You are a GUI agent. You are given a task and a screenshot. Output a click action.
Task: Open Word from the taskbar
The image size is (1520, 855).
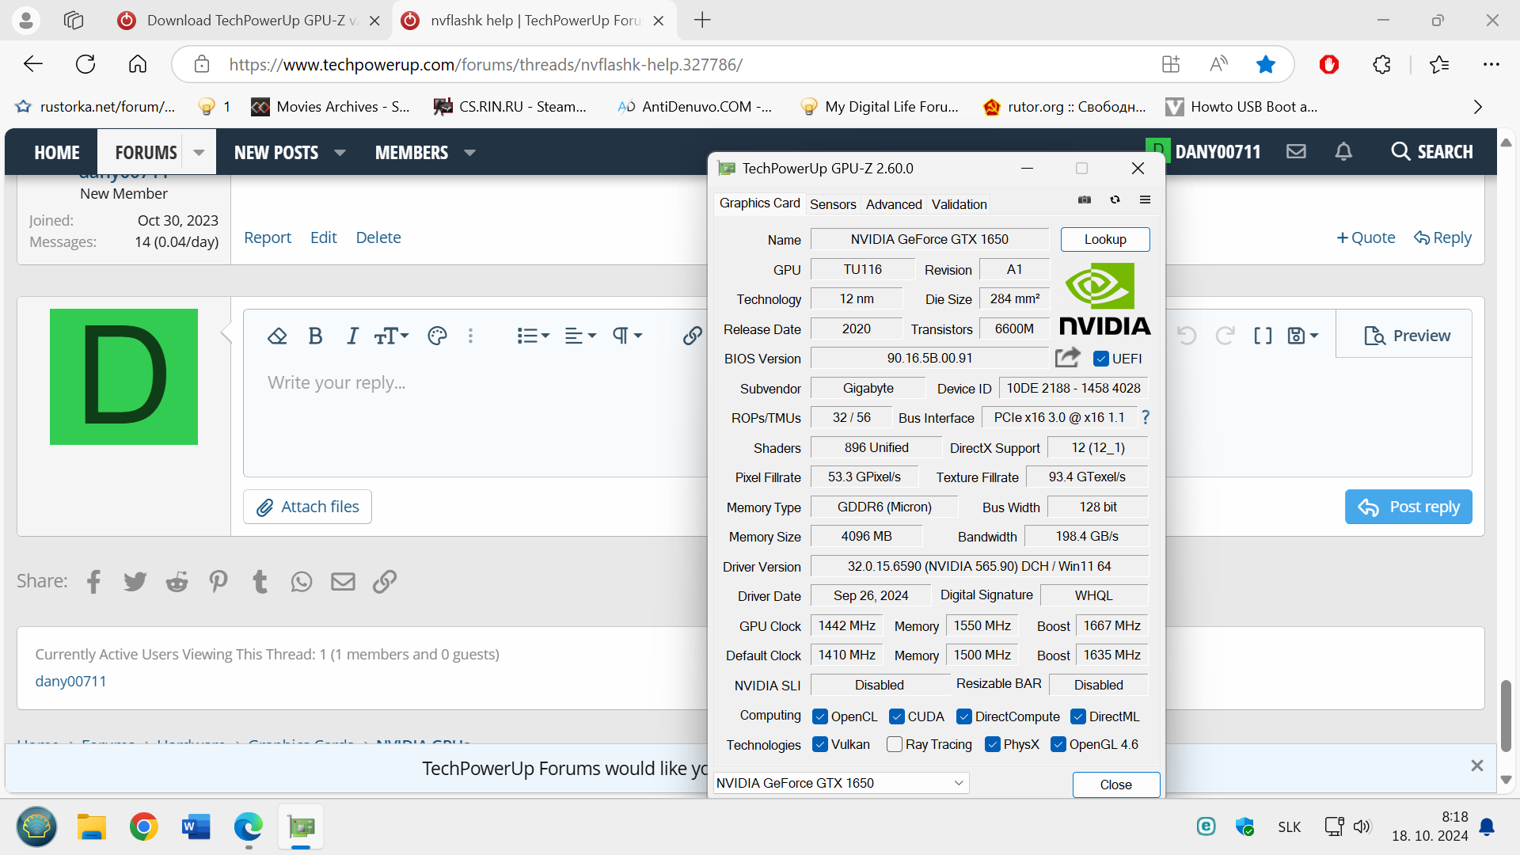click(x=196, y=827)
